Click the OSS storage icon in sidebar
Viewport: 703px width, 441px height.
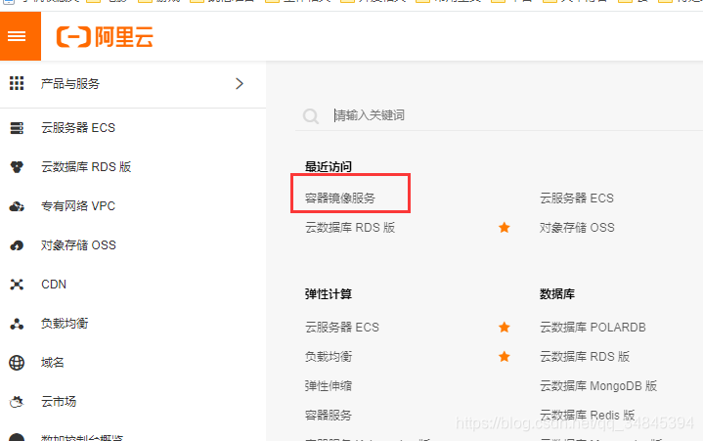17,245
